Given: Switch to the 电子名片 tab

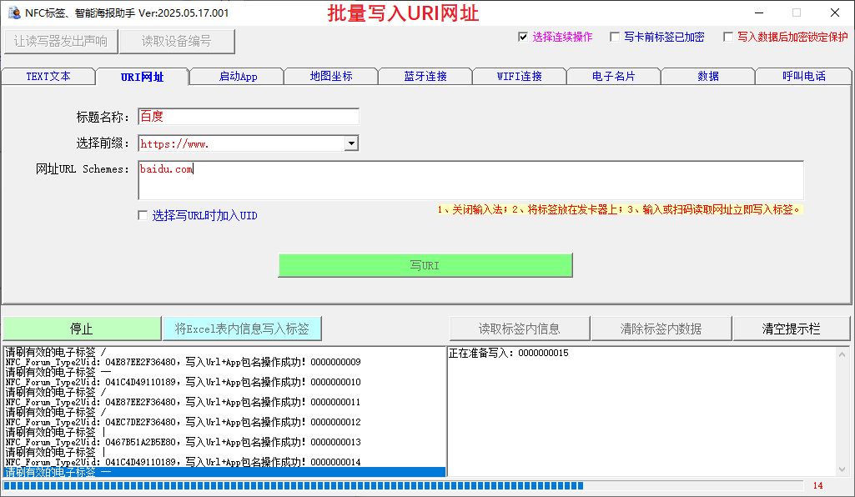Looking at the screenshot, I should (614, 77).
